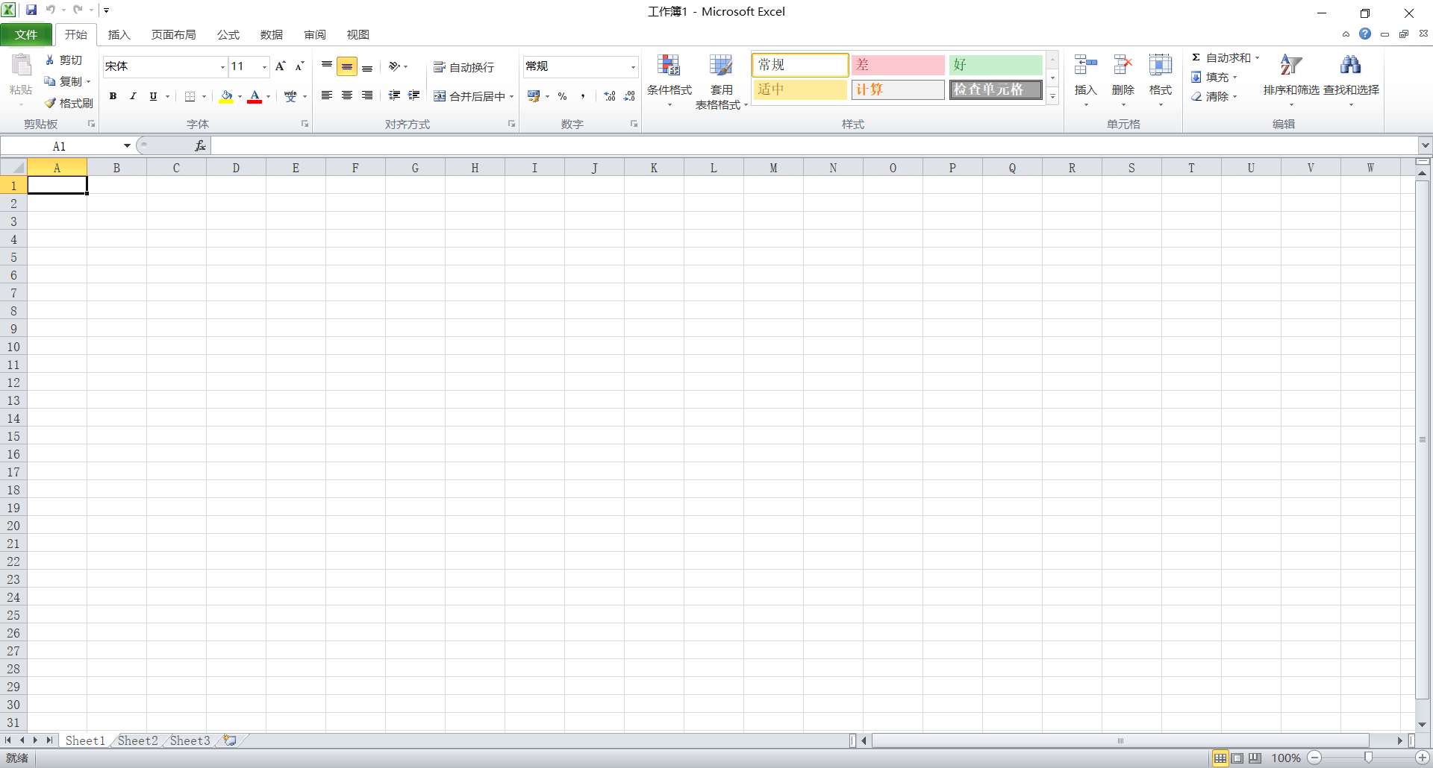Open Format as Table (套用表格格式)
The width and height of the screenshot is (1433, 768).
click(x=721, y=81)
